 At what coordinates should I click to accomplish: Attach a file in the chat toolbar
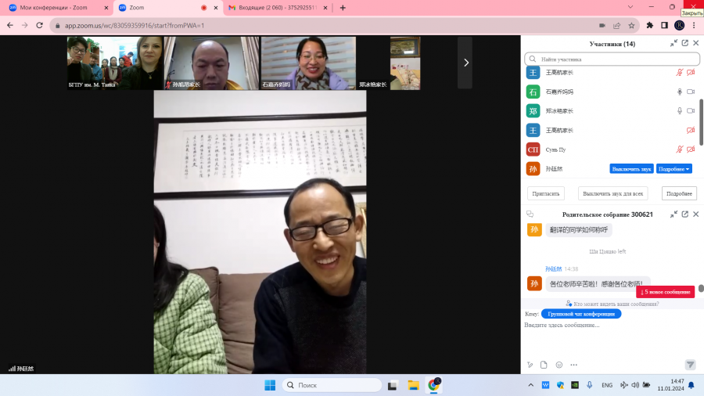click(544, 365)
